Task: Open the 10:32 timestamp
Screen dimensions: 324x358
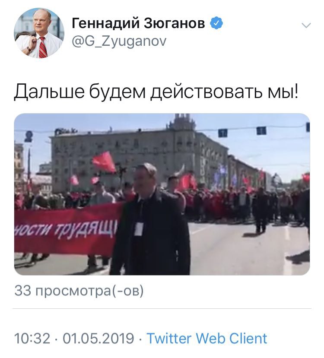Action: pos(32,339)
